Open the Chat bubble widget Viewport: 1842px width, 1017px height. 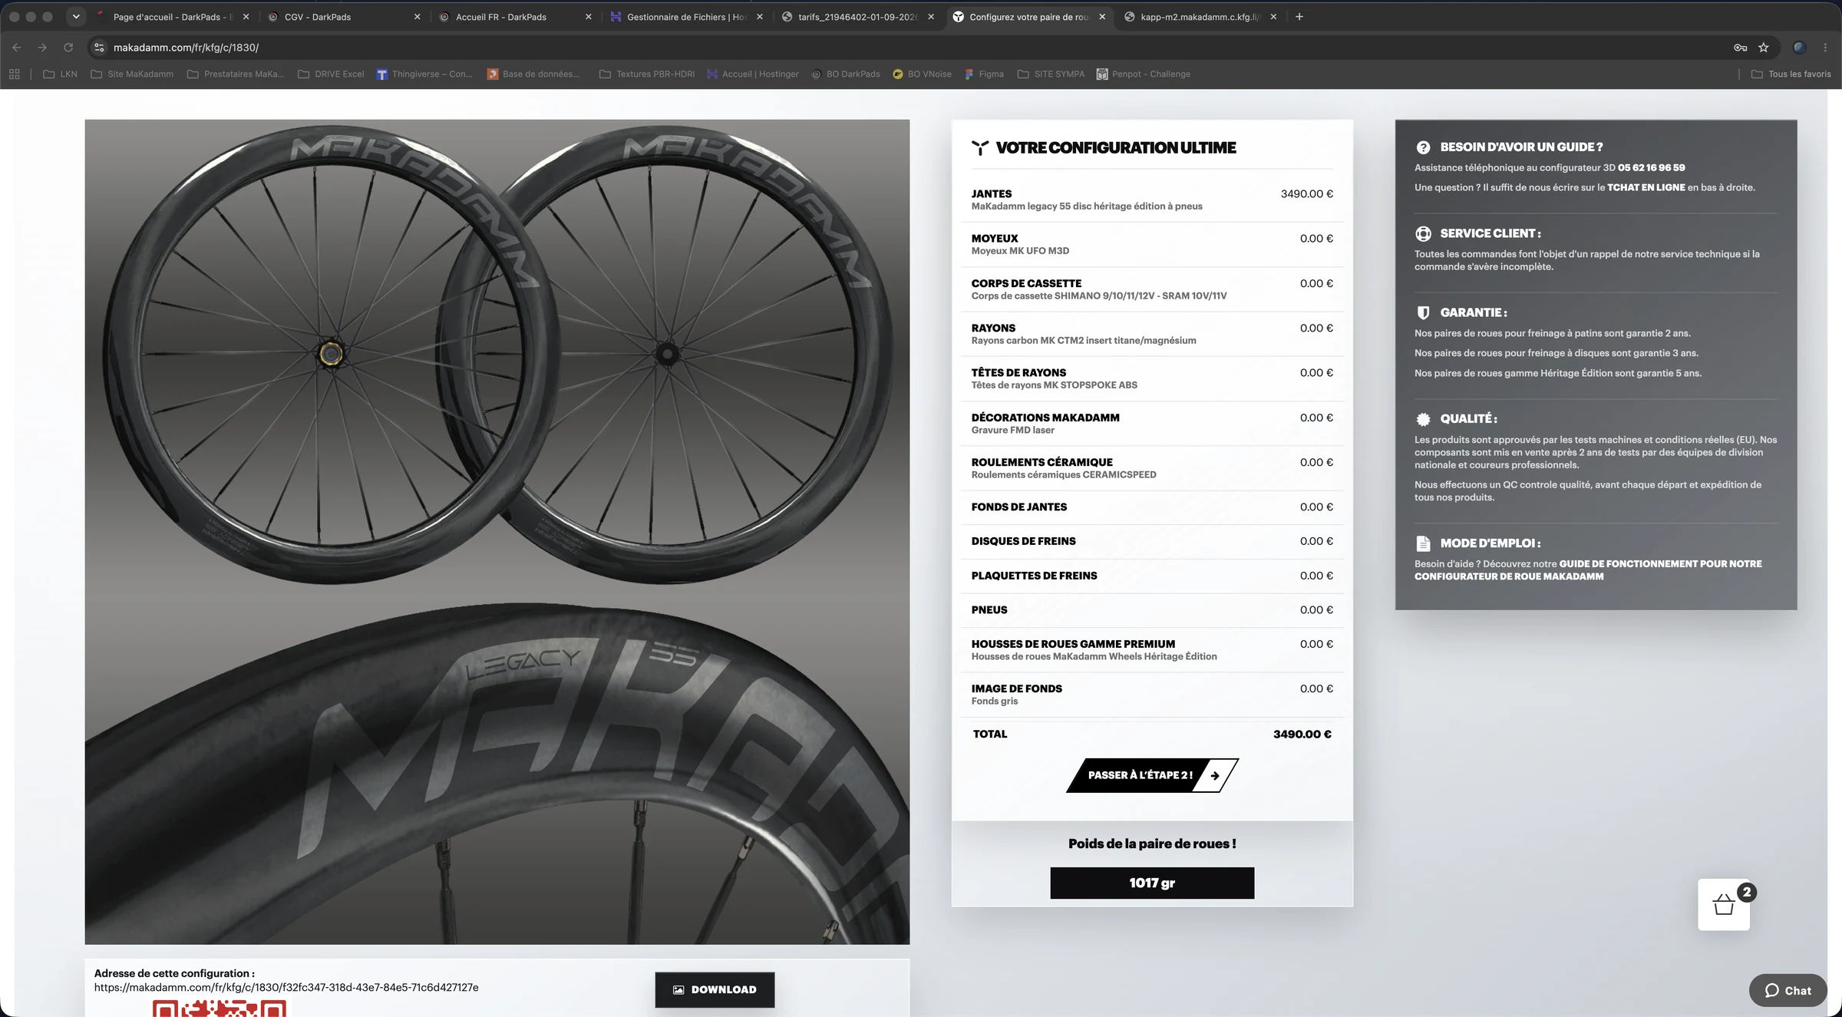coord(1788,990)
